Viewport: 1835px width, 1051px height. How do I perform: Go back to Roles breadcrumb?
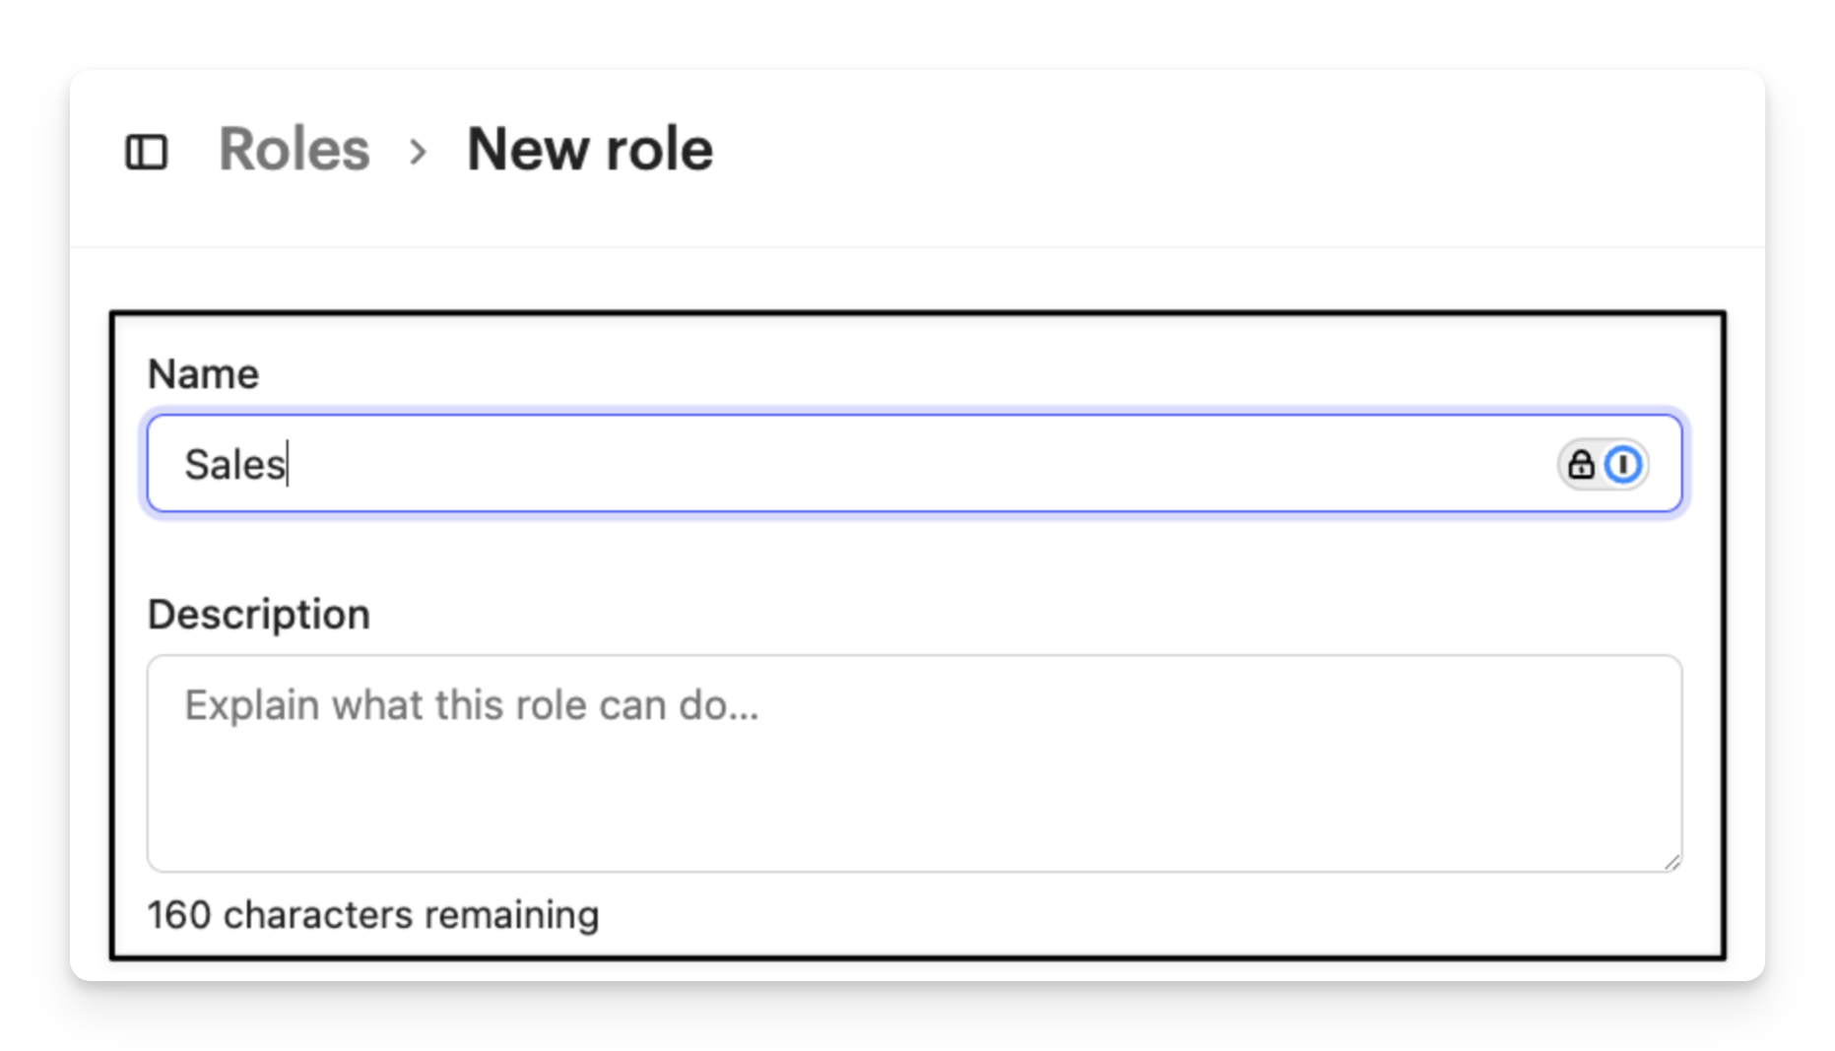(x=294, y=150)
